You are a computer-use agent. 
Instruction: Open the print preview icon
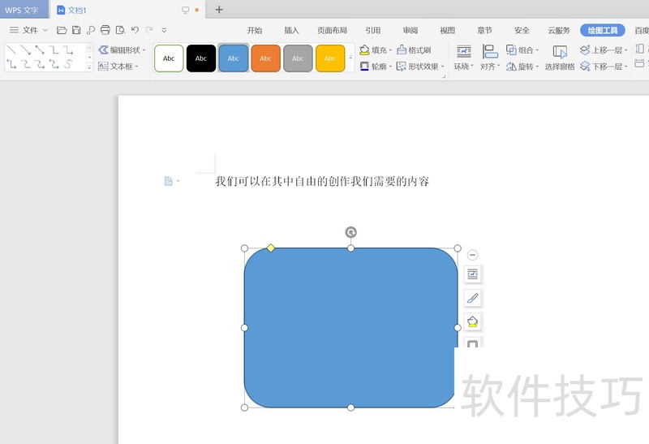(x=120, y=30)
